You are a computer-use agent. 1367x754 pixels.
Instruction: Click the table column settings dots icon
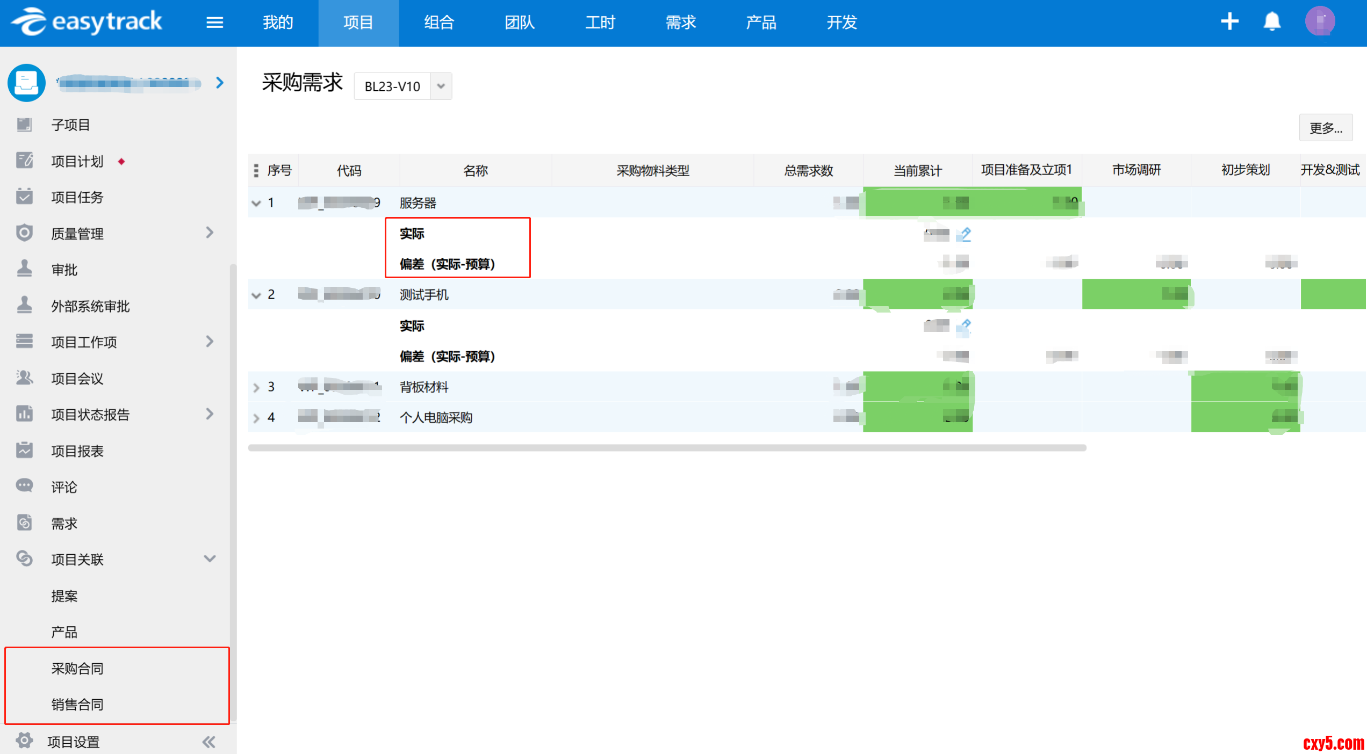click(x=256, y=171)
